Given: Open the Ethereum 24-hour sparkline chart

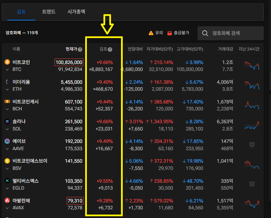Looking at the screenshot, I should point(252,85).
